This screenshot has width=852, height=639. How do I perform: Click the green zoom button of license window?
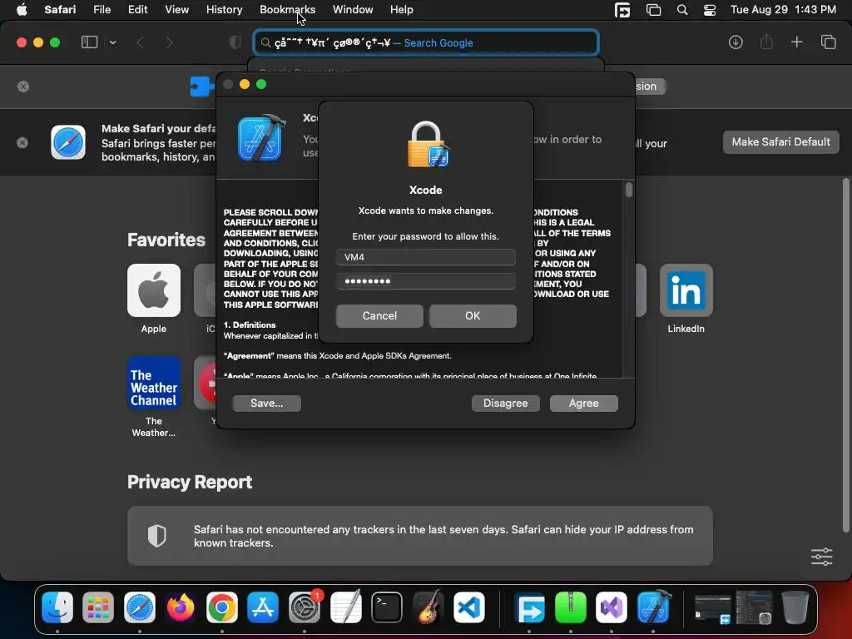261,84
